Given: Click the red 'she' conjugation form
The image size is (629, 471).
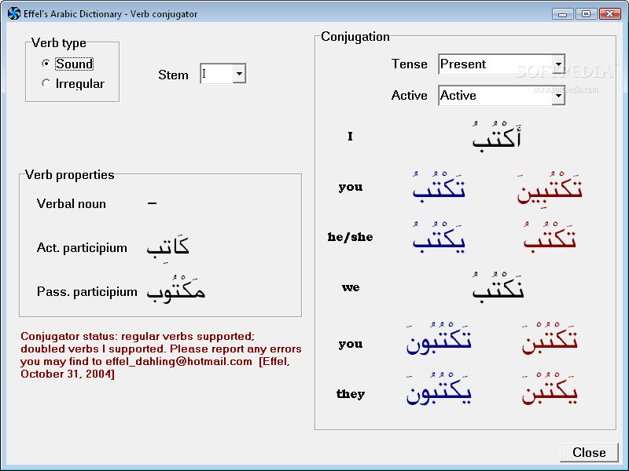Looking at the screenshot, I should 550,238.
